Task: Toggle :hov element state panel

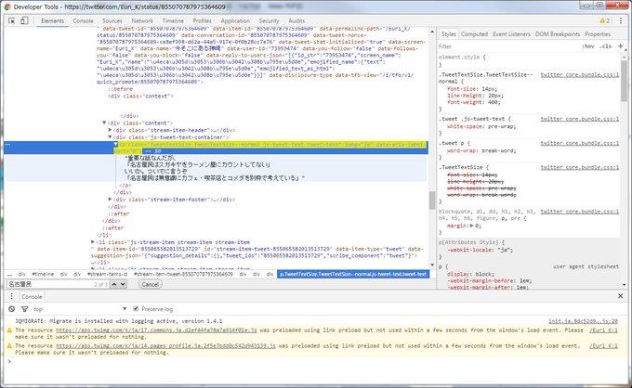Action: click(588, 46)
